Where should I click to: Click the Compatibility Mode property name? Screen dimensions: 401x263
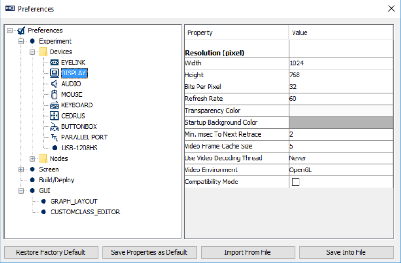(211, 182)
